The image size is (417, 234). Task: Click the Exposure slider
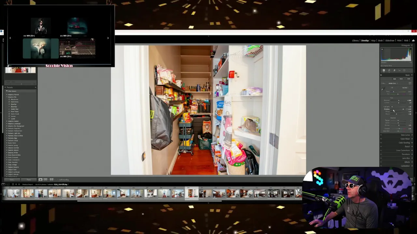398,100
